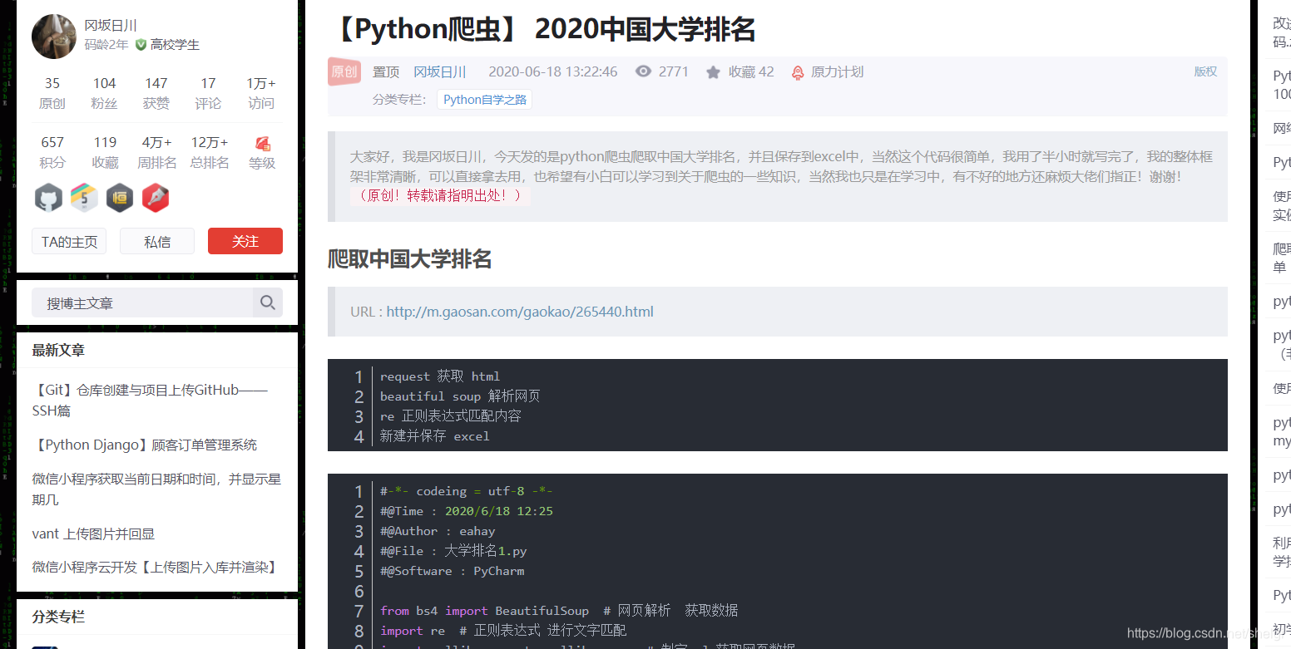The height and width of the screenshot is (649, 1291).
Task: Click the code line 'from bs4 import BeautifulSoup'
Action: coord(484,611)
